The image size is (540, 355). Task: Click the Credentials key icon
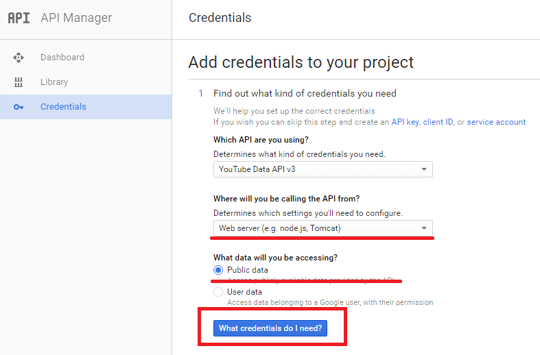tap(19, 107)
